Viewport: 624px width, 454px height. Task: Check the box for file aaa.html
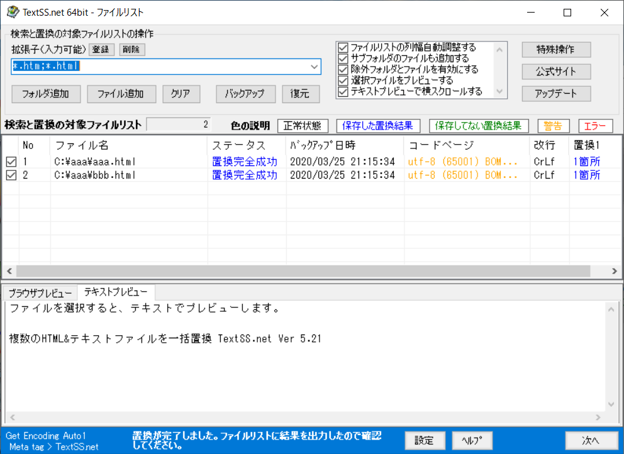click(x=11, y=162)
